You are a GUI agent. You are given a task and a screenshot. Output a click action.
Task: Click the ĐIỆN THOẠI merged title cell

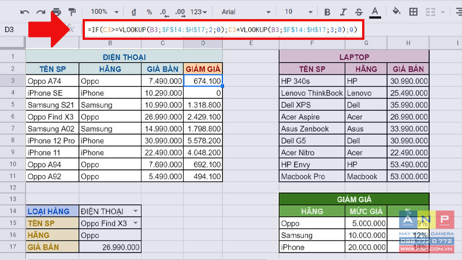click(124, 57)
